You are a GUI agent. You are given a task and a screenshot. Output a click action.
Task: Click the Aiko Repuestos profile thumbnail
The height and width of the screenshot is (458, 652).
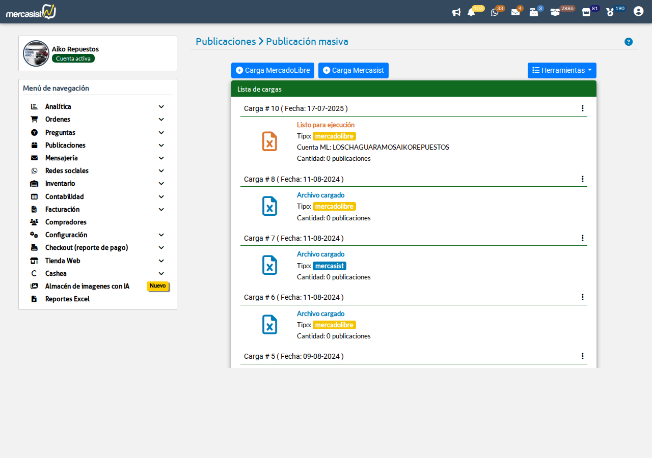tap(36, 53)
